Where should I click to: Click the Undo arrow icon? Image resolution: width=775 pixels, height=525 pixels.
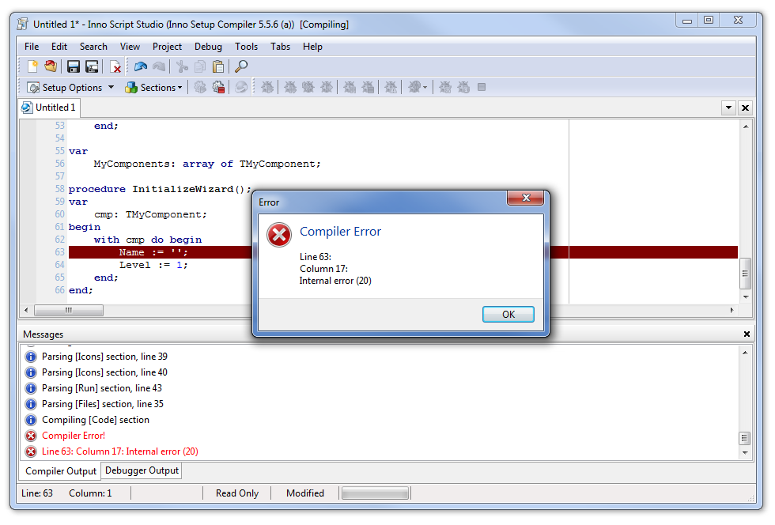140,67
